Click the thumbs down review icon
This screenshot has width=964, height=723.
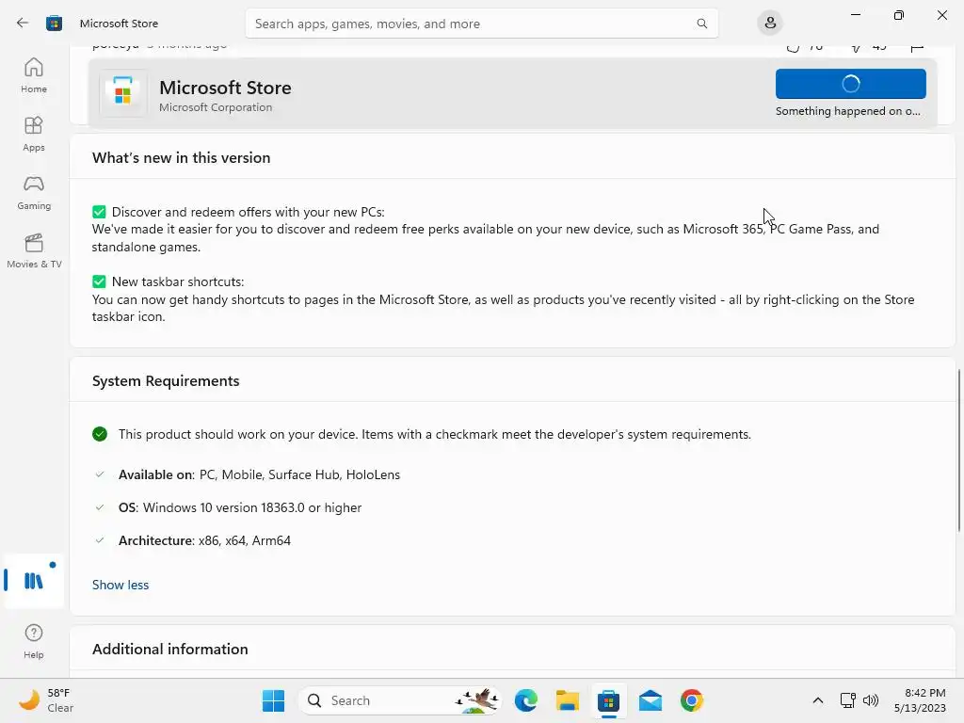[856, 47]
